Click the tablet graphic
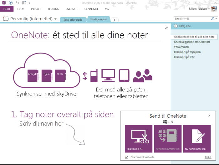Image resolution: width=219 pixels, height=165 pixels. (x=124, y=75)
